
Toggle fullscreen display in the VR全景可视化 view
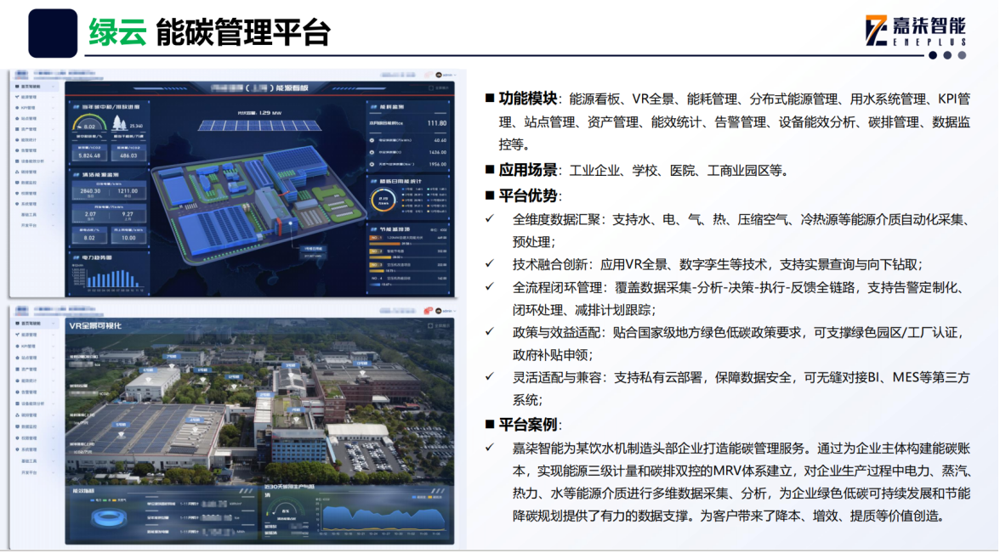[434, 324]
